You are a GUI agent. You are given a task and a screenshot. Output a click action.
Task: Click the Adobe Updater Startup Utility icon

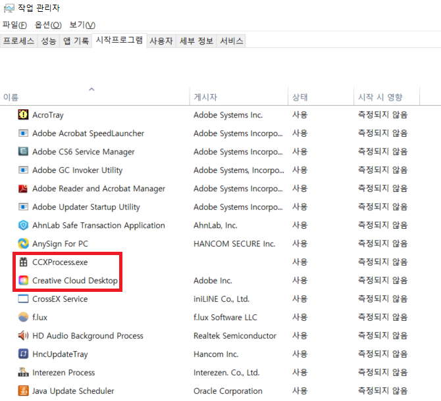23,206
